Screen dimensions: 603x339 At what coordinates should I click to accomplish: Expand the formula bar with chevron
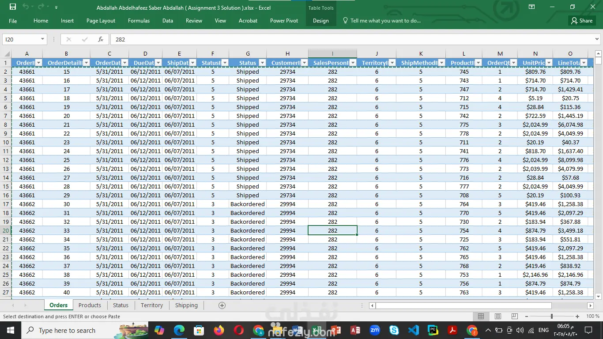[597, 39]
